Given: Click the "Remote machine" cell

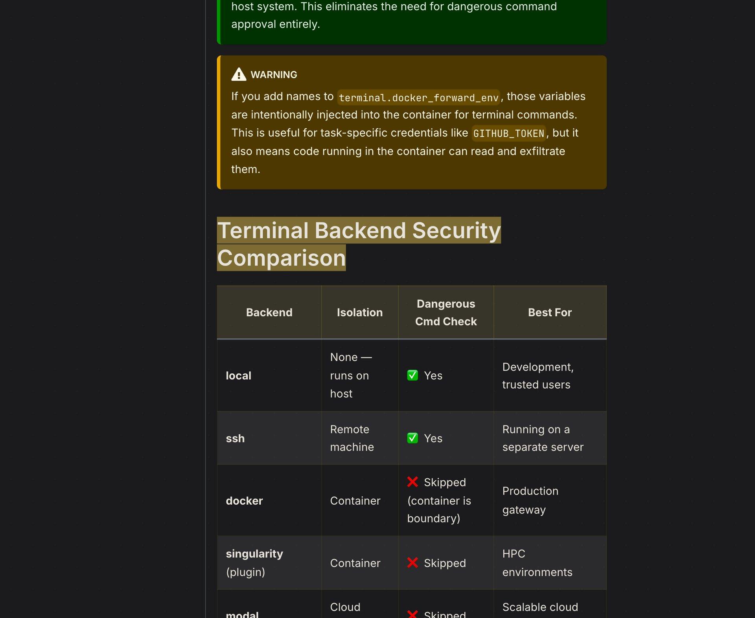Looking at the screenshot, I should tap(360, 438).
